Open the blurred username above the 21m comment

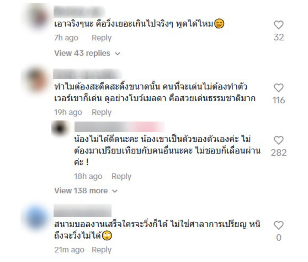82,210
